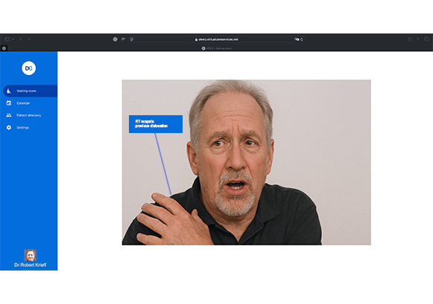Click the Waiting room seat icon
This screenshot has height=304, width=433.
click(x=9, y=91)
